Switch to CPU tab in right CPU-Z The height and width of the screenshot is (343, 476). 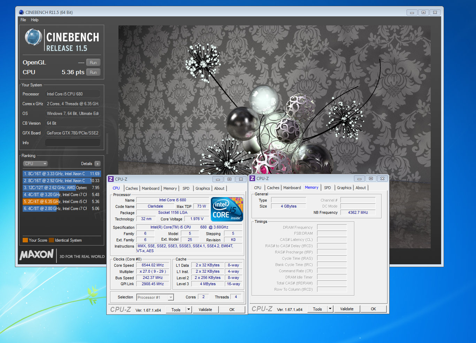click(258, 188)
